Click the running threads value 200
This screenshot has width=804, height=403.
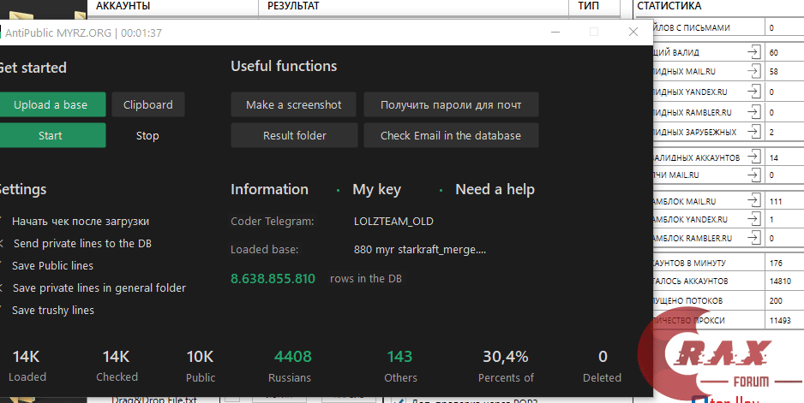pyautogui.click(x=776, y=300)
